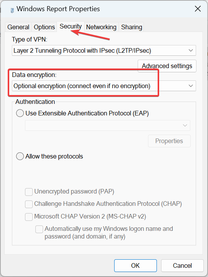Screen dimensions: 208x277
Task: Click the EAP Properties button
Action: [169, 141]
